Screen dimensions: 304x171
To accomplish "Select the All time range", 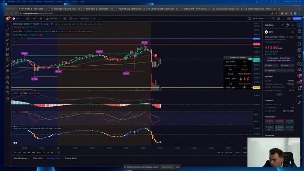I will tap(52, 152).
